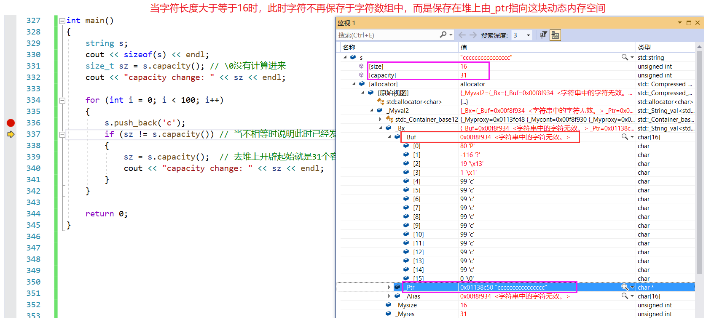Collapse the for loop fold on line 334
714x325 pixels.
click(62, 100)
